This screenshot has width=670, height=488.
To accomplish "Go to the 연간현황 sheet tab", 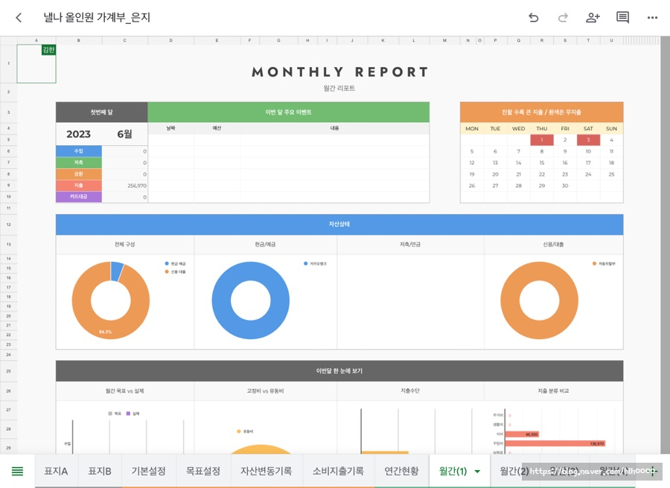I will coord(401,471).
